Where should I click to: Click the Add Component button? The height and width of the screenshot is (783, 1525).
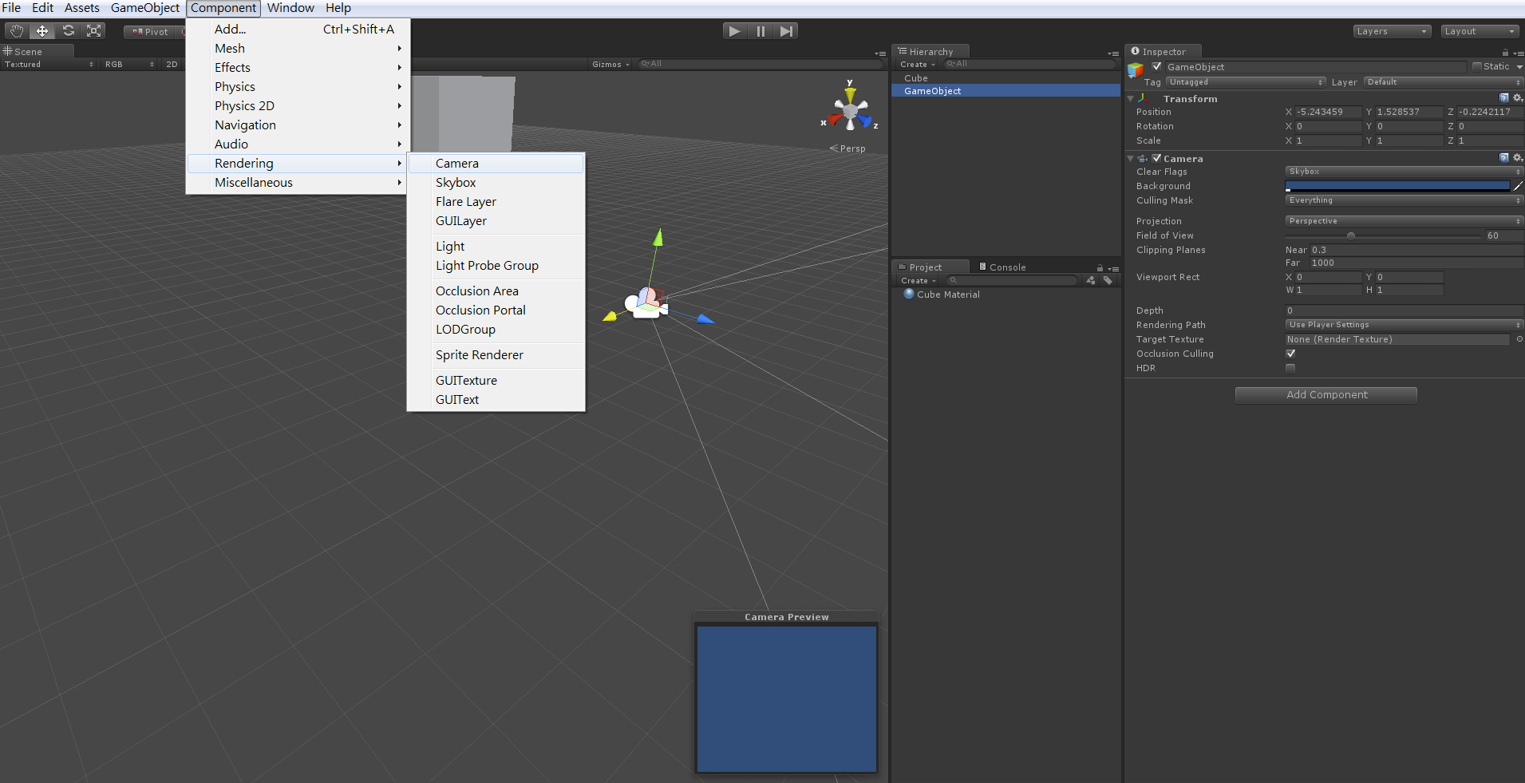point(1325,394)
